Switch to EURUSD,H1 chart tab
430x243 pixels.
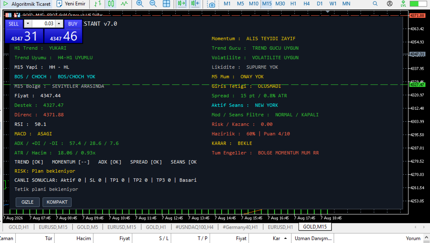(280, 227)
